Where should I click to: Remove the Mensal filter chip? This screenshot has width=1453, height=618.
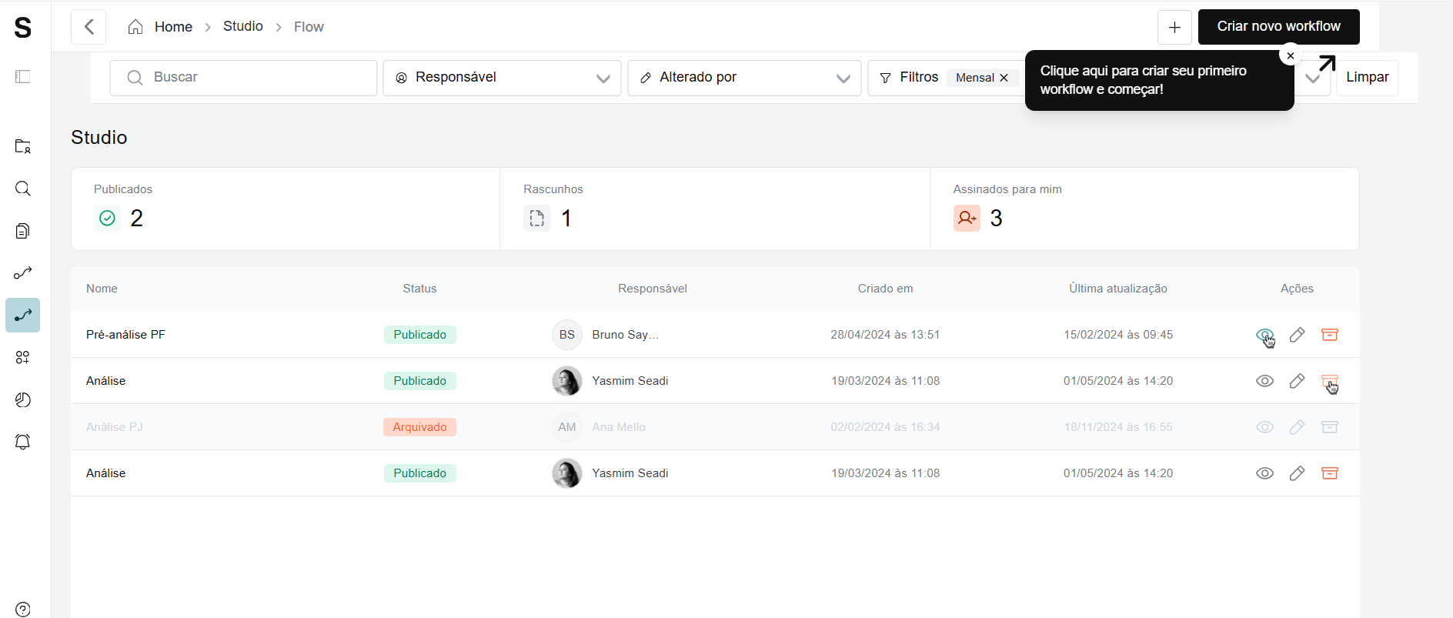tap(1004, 78)
